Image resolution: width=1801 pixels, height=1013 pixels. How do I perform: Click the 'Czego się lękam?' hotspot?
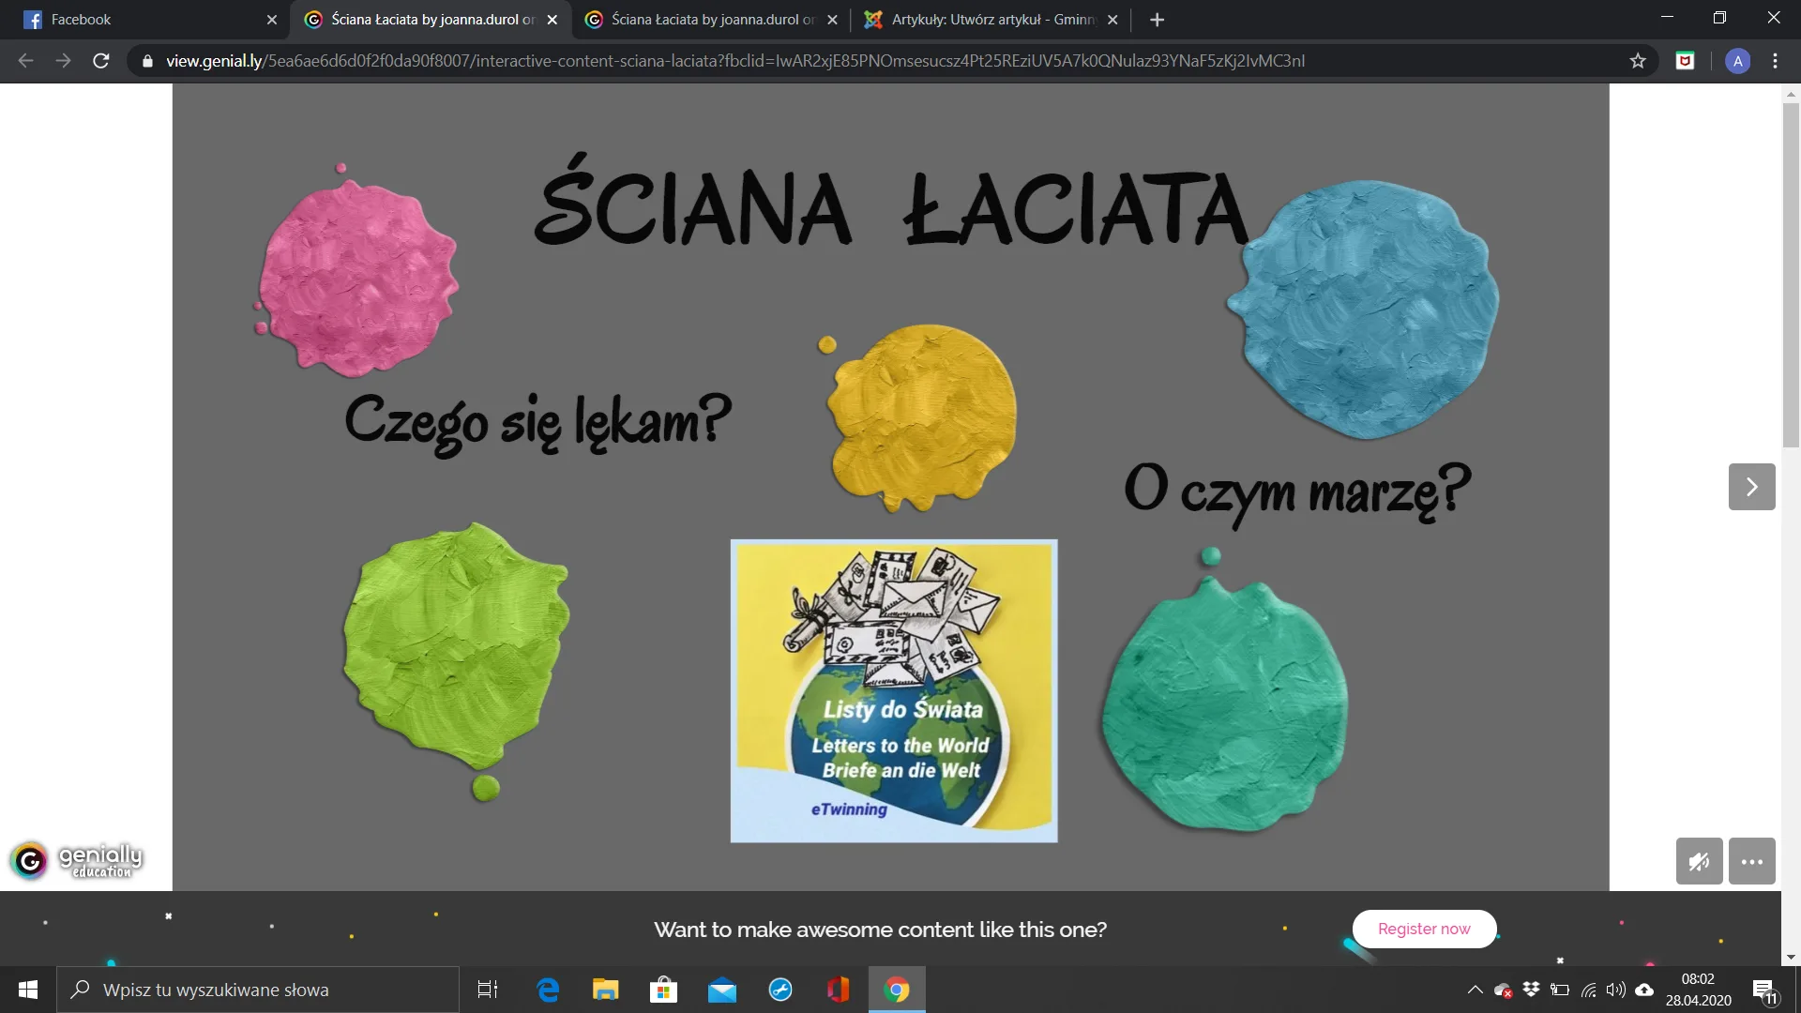click(x=536, y=421)
